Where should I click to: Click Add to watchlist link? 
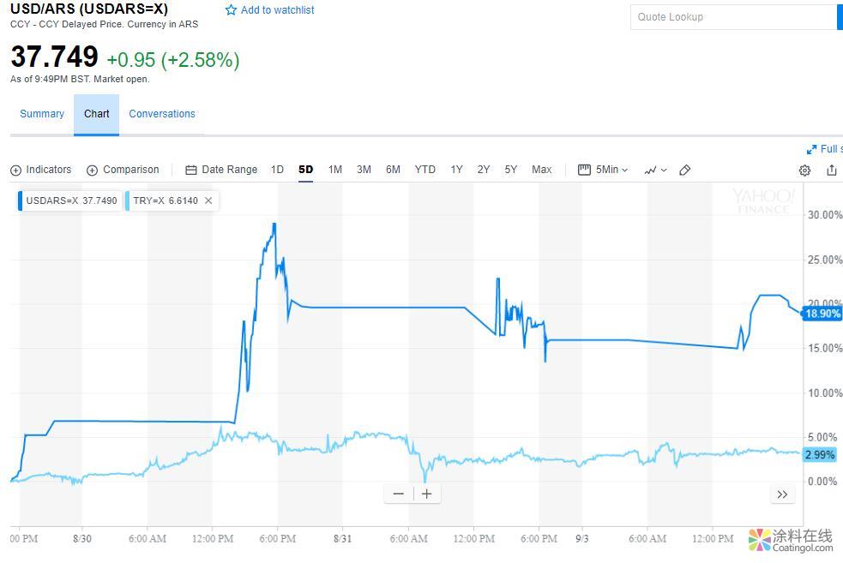[269, 10]
